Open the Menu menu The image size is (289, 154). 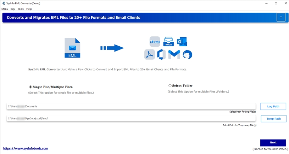pos(5,9)
